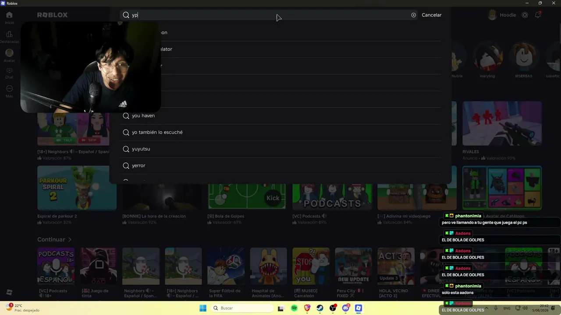Image resolution: width=561 pixels, height=315 pixels.
Task: Focus the Roblox search input field
Action: 270,15
